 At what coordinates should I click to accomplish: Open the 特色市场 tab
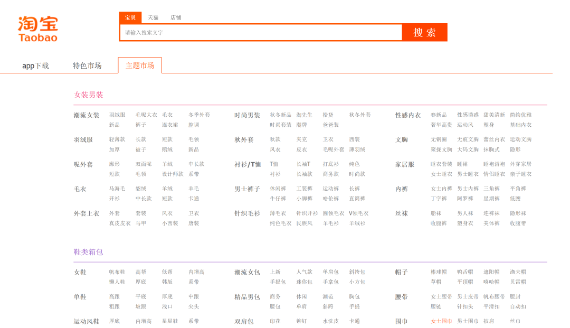pos(87,65)
